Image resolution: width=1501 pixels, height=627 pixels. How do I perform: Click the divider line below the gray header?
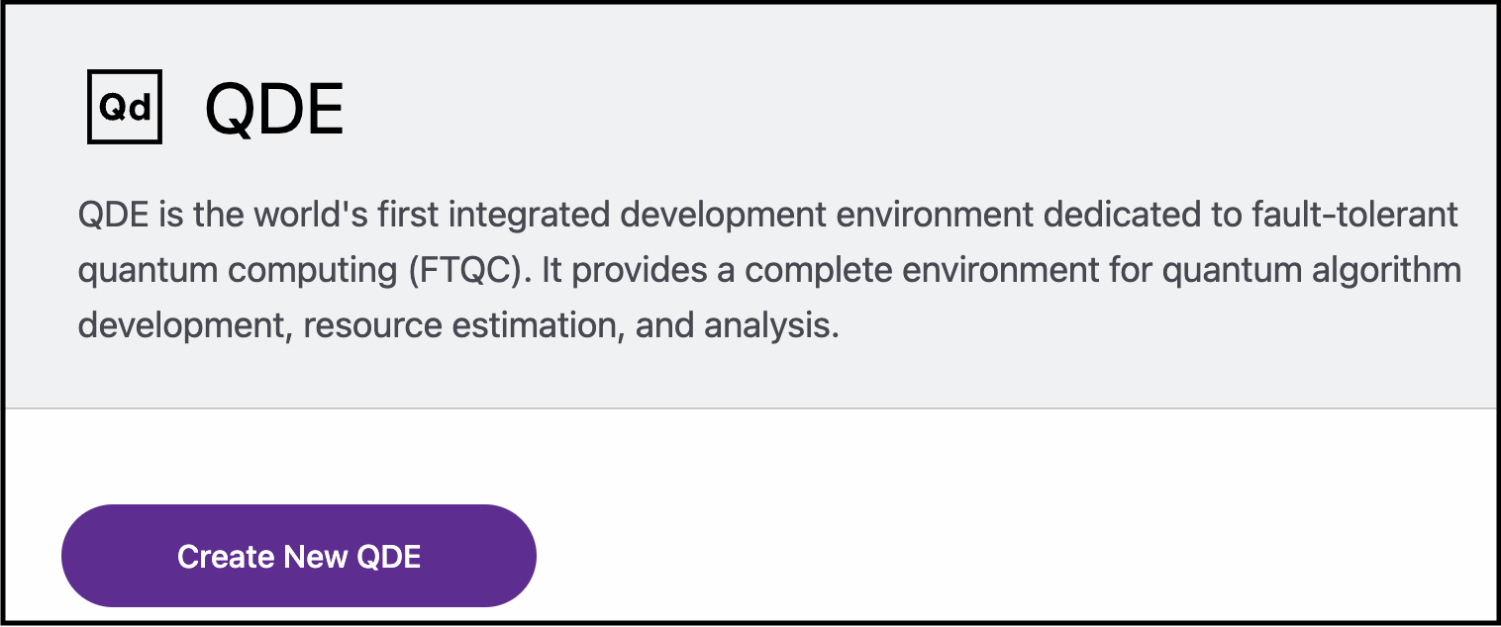[x=750, y=407]
